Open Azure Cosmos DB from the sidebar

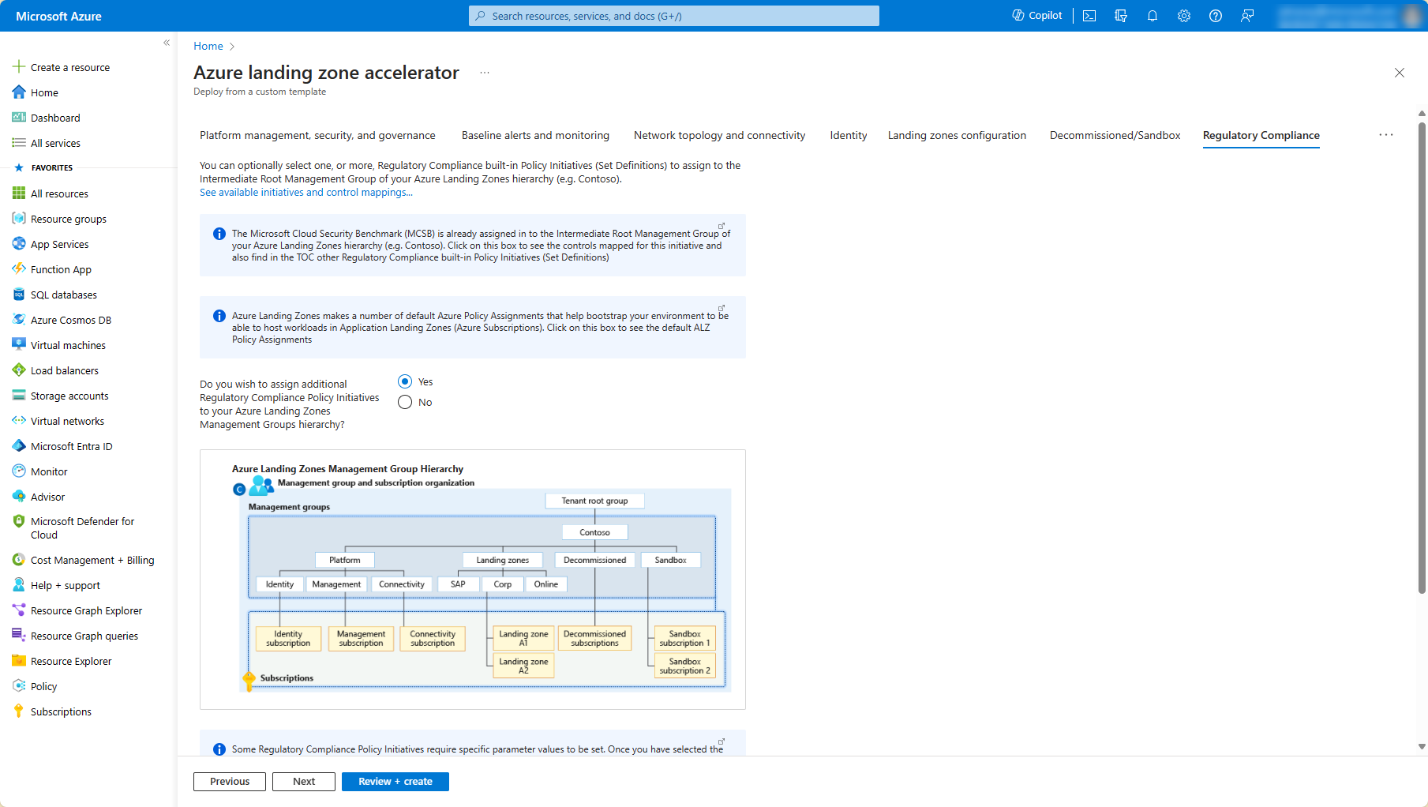coord(70,320)
